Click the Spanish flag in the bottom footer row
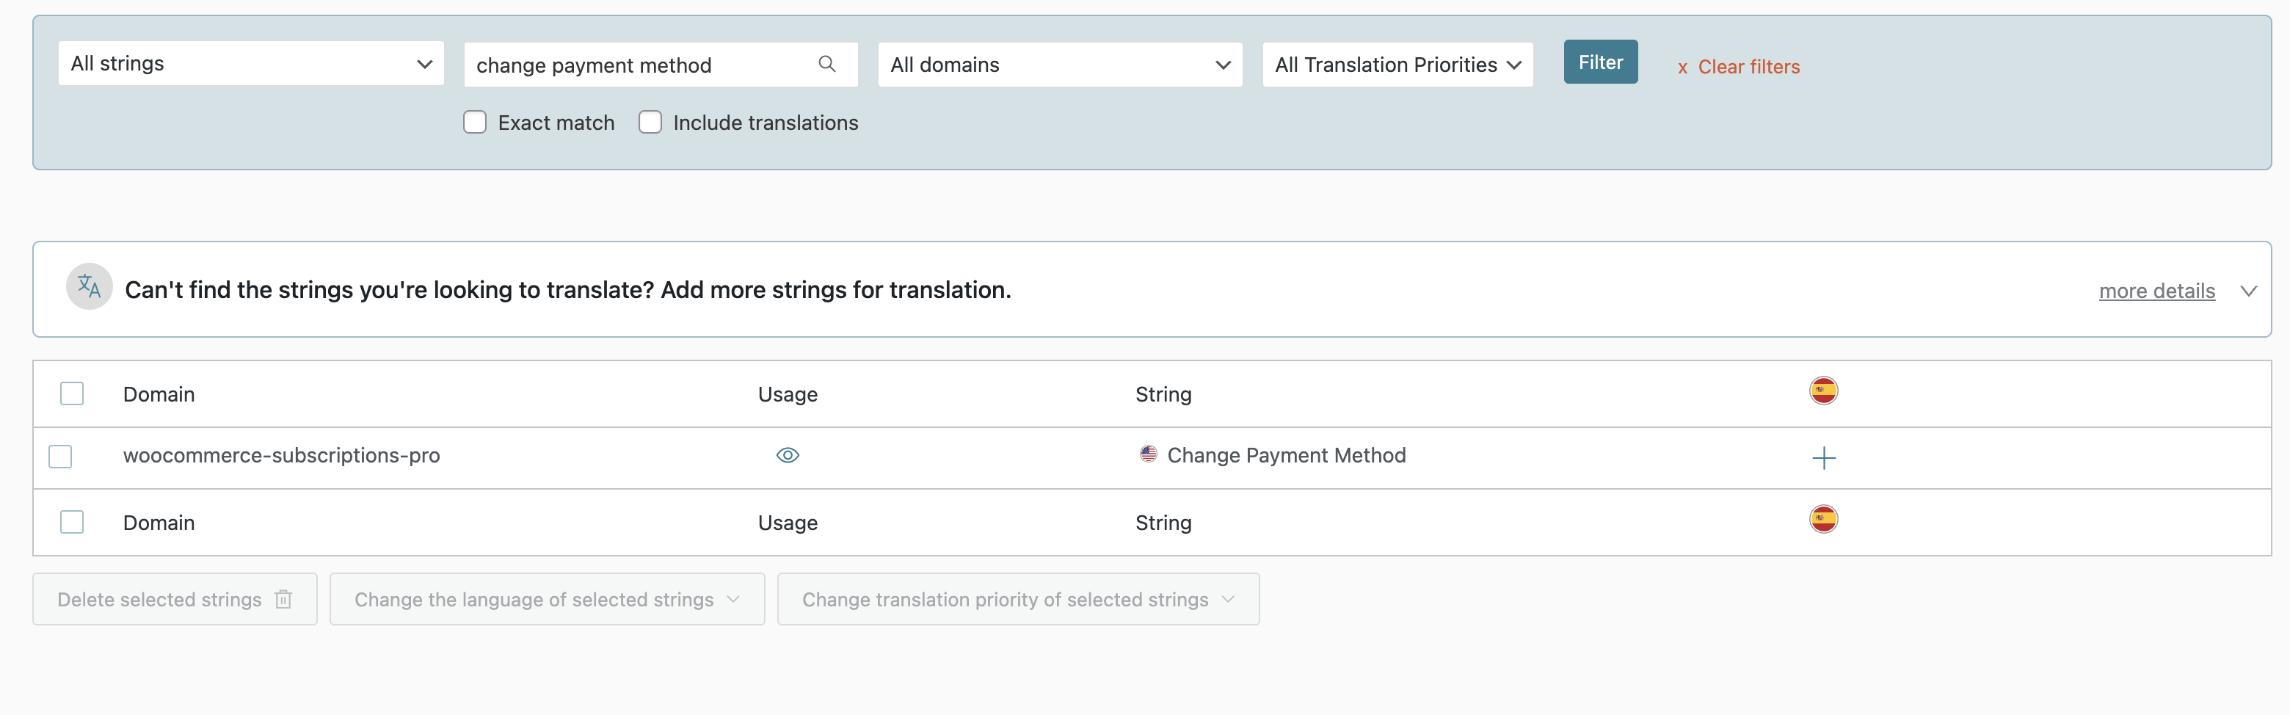Viewport: 2290px width, 715px height. point(1823,518)
